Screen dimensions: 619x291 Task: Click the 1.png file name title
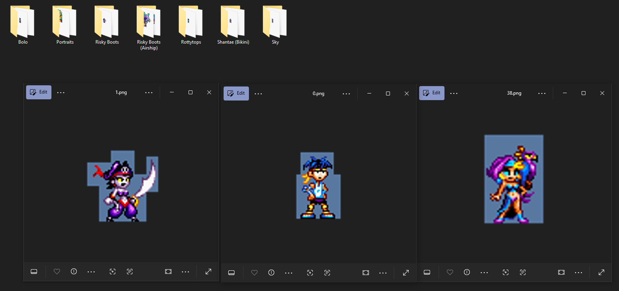[121, 93]
